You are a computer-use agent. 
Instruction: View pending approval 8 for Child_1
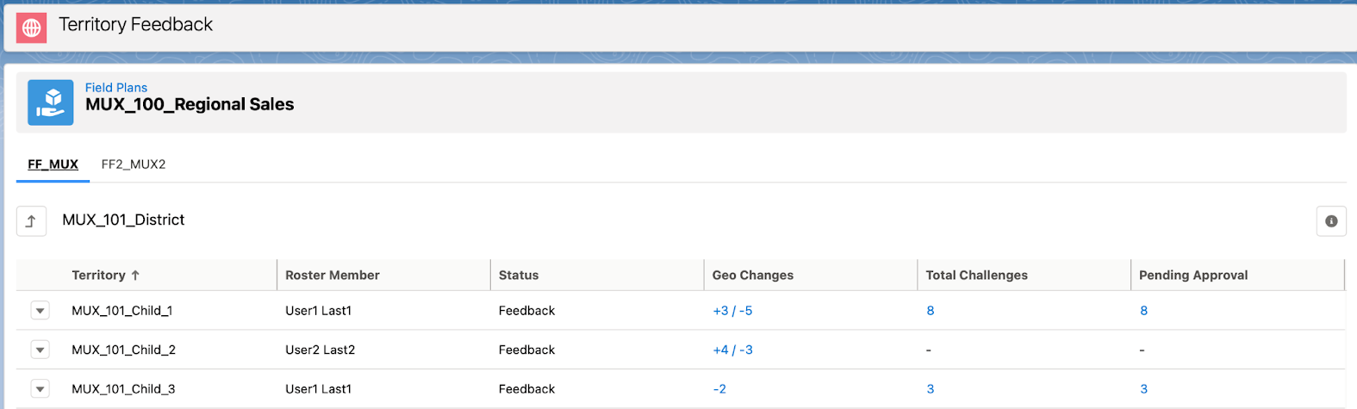pos(1143,311)
